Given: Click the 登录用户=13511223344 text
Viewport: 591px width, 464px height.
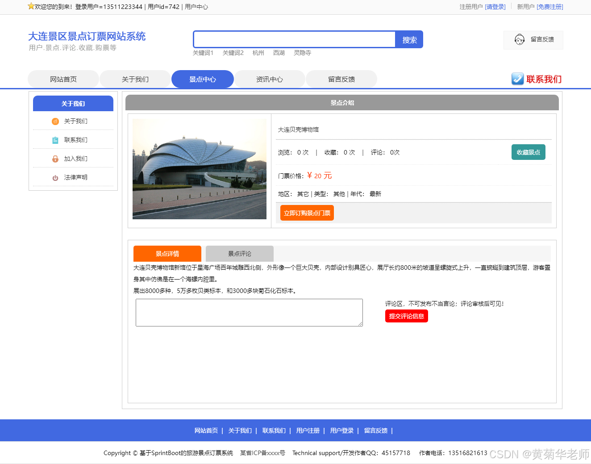Looking at the screenshot, I should (109, 7).
